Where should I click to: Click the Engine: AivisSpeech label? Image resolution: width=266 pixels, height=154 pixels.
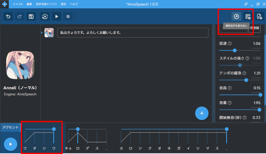click(20, 94)
